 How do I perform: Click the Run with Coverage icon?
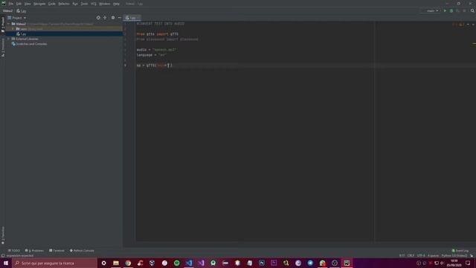tap(458, 10)
